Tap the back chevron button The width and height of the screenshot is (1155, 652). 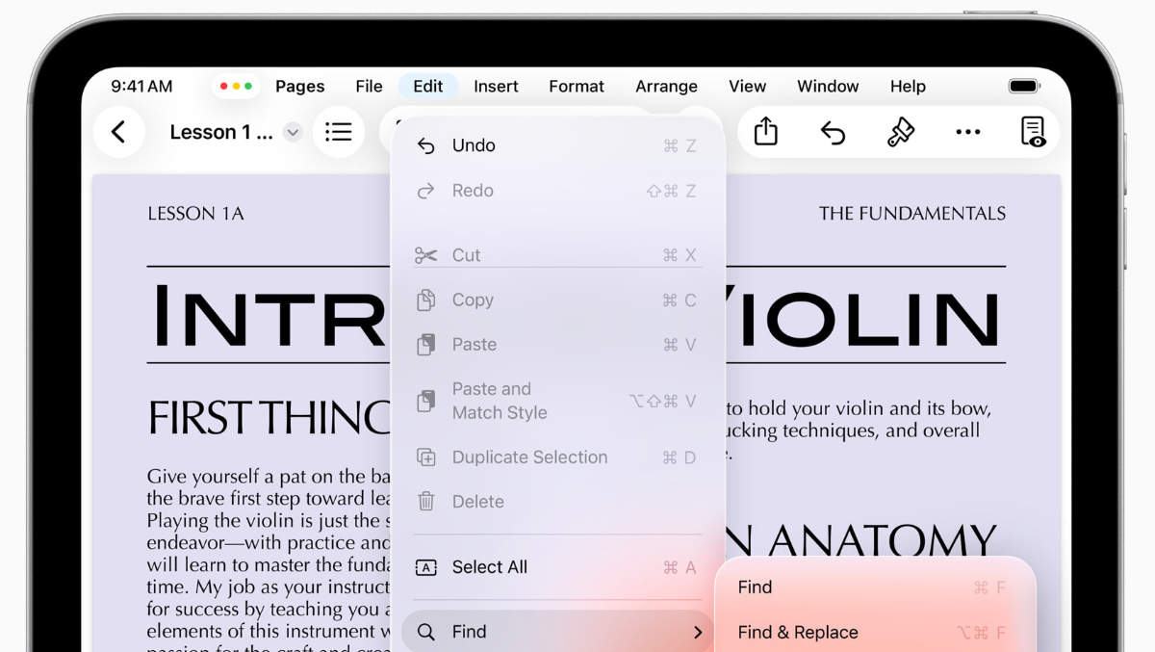[x=118, y=132]
